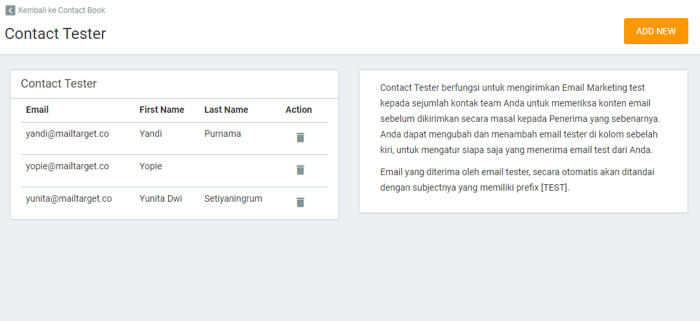The image size is (700, 321).
Task: Delete the yopie@mailtarget.co tester
Action: (x=300, y=170)
